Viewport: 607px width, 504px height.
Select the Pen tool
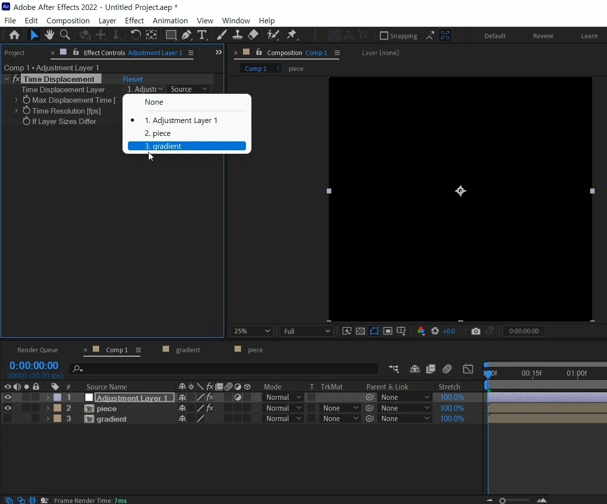pyautogui.click(x=186, y=35)
